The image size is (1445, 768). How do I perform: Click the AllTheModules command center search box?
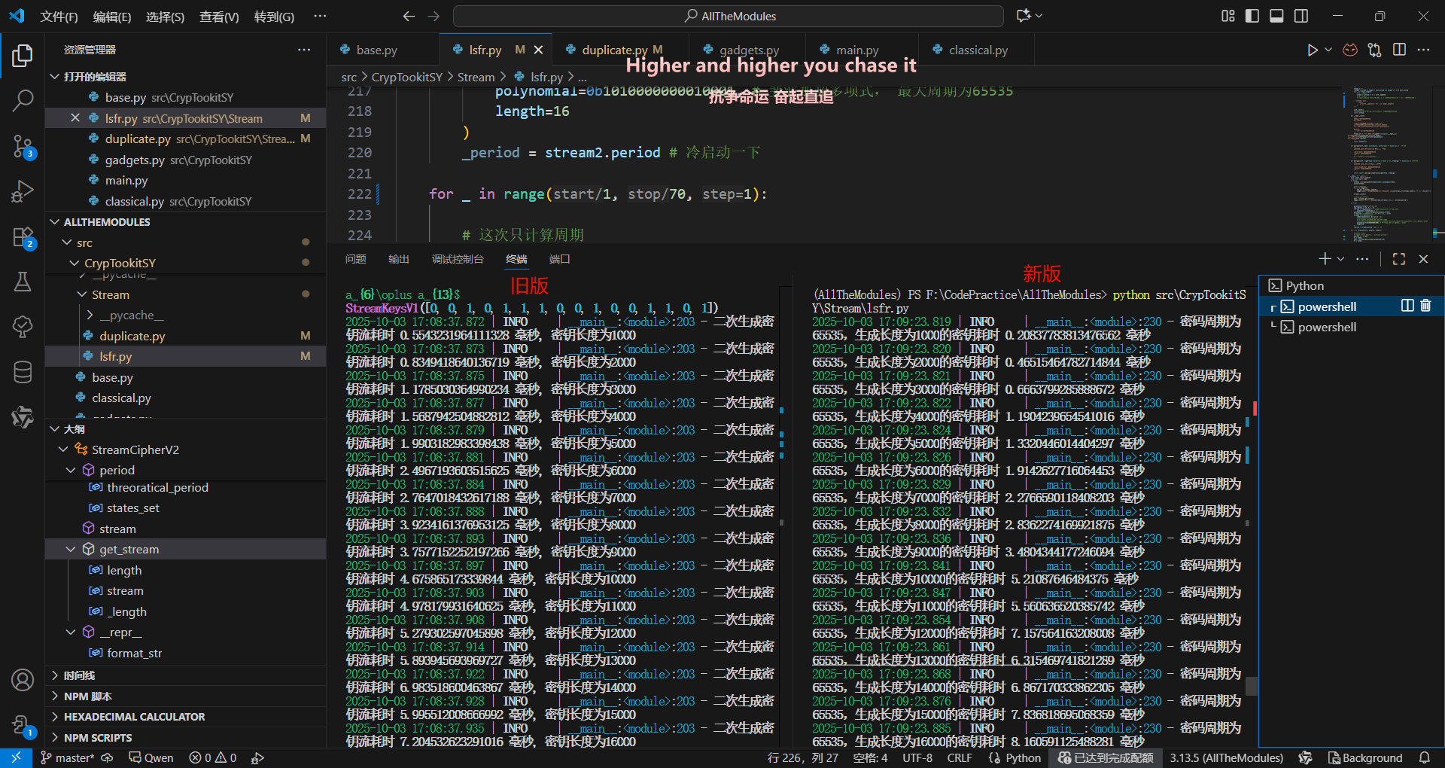[x=729, y=16]
